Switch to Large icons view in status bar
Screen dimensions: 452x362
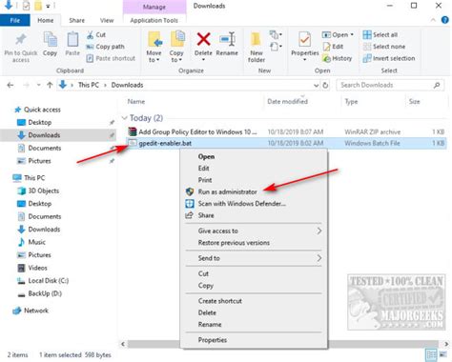tap(443, 354)
